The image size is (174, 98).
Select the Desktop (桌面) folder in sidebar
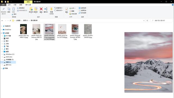click(x=7, y=52)
